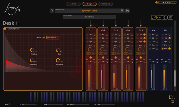The height and width of the screenshot is (107, 179).
Task: Click the Desk mixer icon beside the title
Action: 18,23
